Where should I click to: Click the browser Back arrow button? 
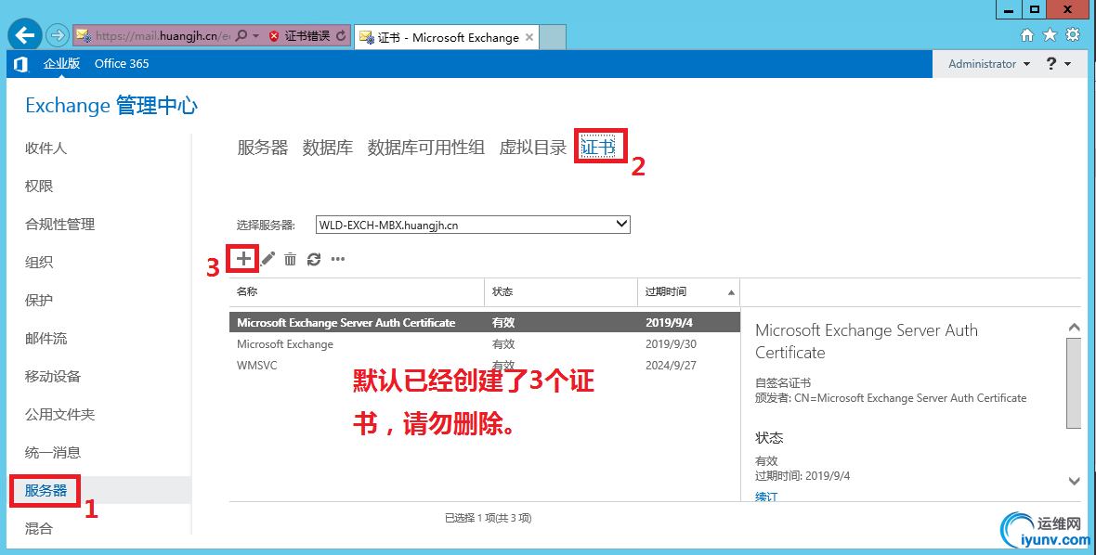pyautogui.click(x=25, y=35)
